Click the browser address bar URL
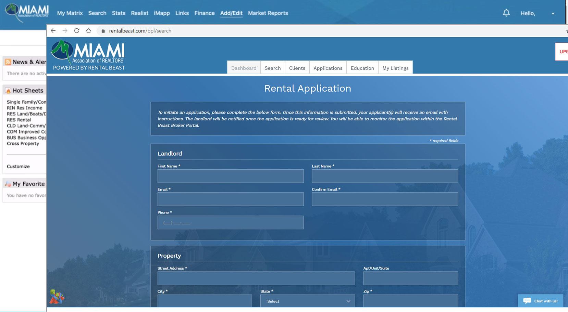Screen dimensions: 568x312 tap(140, 31)
